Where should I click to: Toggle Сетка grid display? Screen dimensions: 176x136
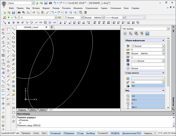36,133
